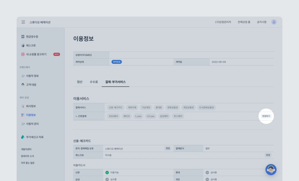Click the 도서문화상품권 service chip
The image size is (299, 181).
click(x=206, y=107)
